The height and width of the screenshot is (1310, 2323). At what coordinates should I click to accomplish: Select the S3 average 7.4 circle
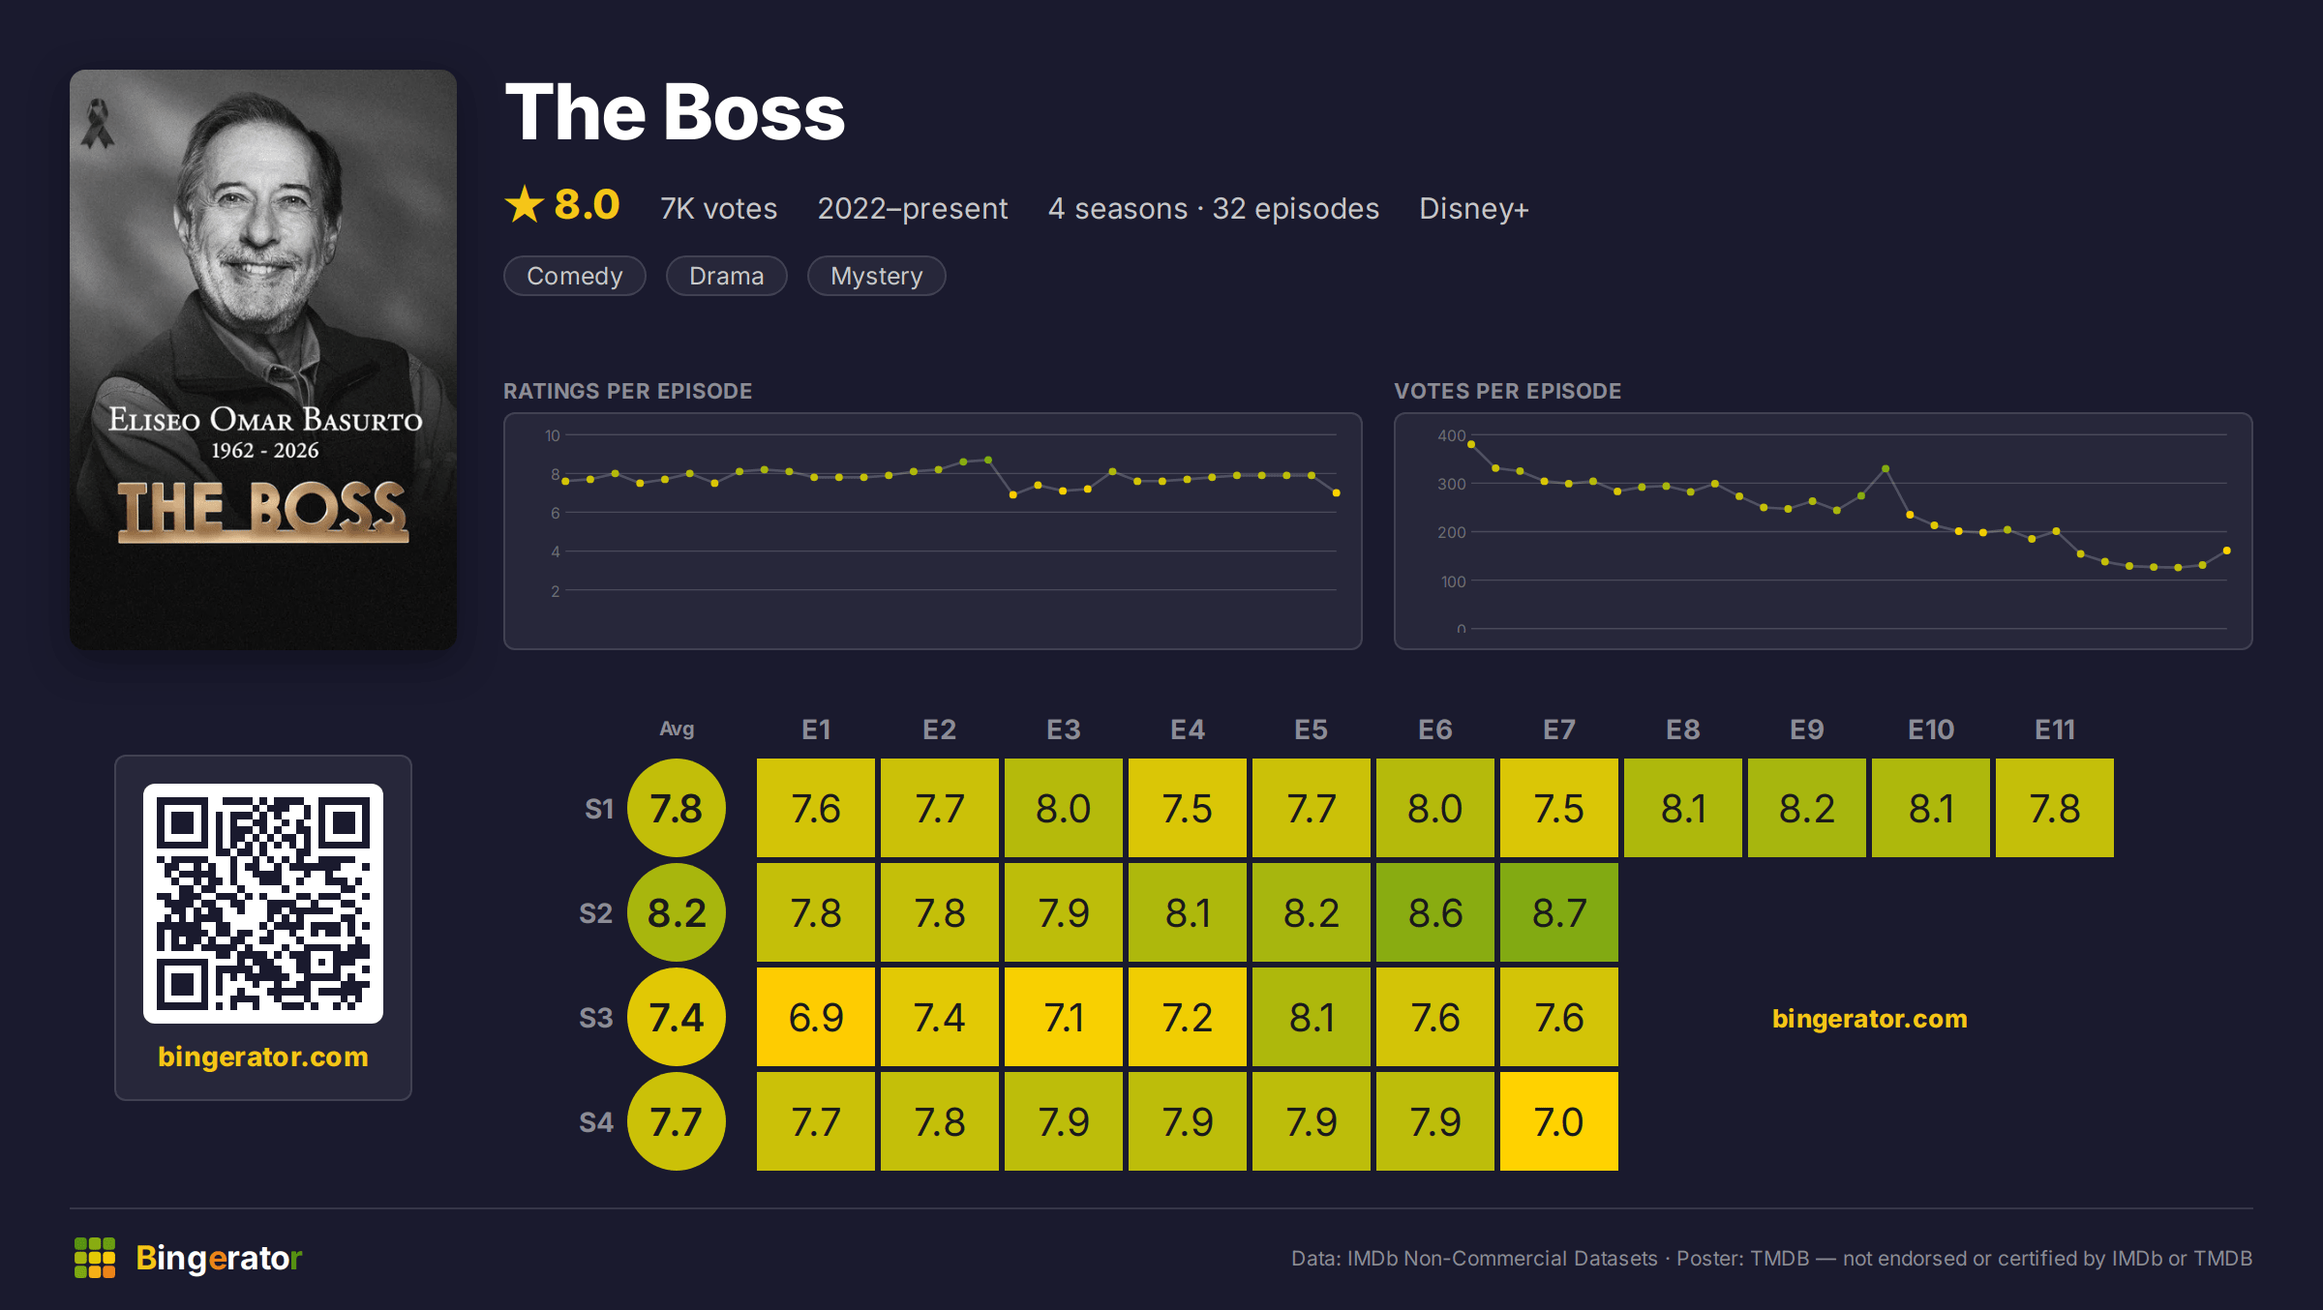click(677, 1017)
